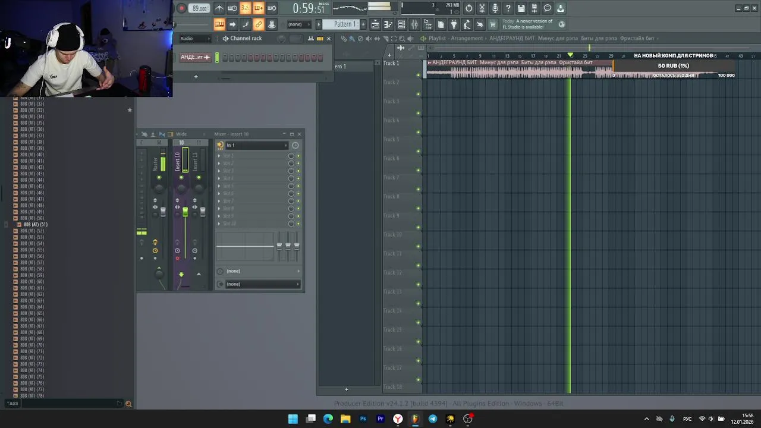Viewport: 761px width, 428px height.
Task: Click the render export audio icon
Action: 534,8
